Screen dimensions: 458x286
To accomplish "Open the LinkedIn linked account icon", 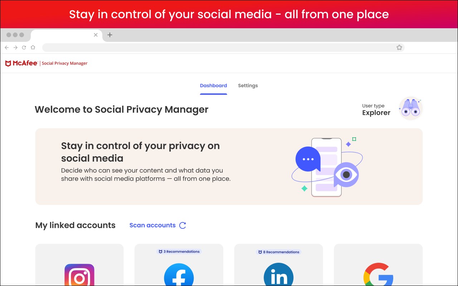I will pos(278,276).
